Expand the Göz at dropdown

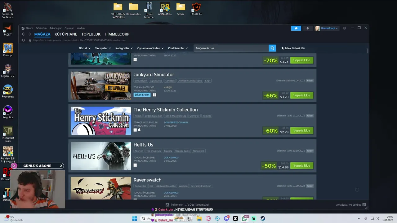click(85, 48)
